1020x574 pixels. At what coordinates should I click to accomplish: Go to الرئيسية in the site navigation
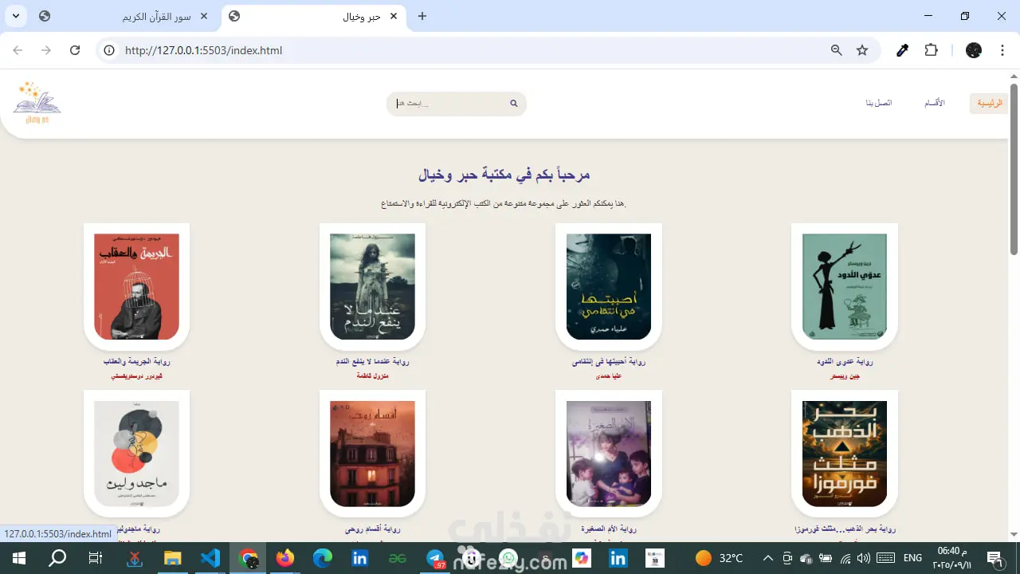[989, 104]
